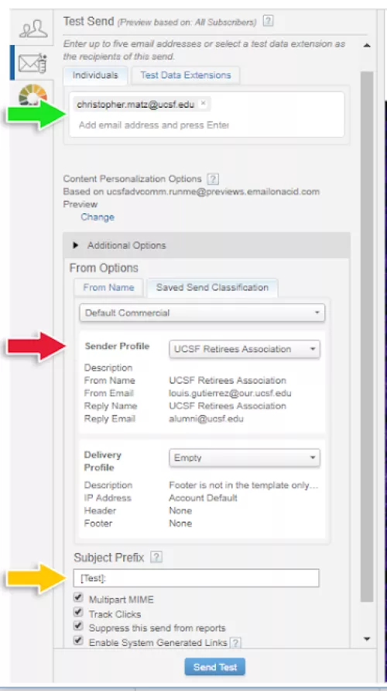The image size is (387, 691).
Task: Click the Subject Prefix help icon
Action: [x=156, y=558]
